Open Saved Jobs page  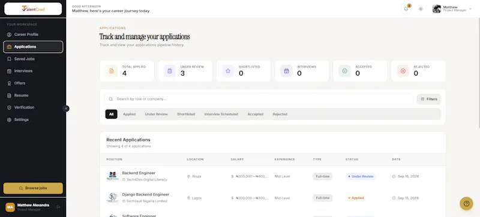[x=33, y=59]
